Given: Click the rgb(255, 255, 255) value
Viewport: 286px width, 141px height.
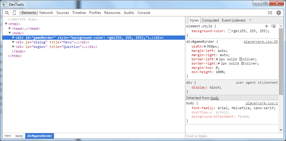Looking at the screenshot, I should (x=250, y=31).
